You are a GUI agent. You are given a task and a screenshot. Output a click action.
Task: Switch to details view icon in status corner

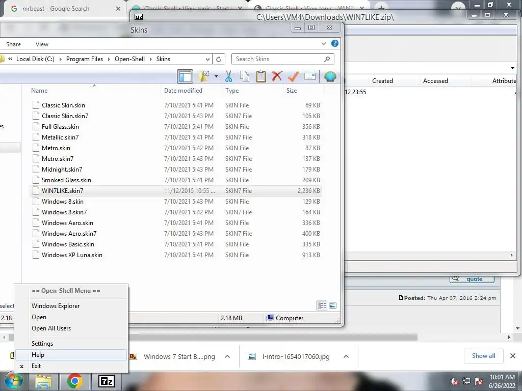[322, 305]
